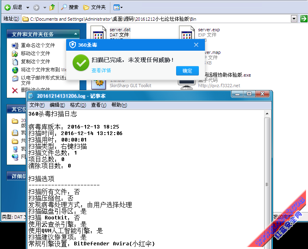Minimize the Notepad log window

237,94
